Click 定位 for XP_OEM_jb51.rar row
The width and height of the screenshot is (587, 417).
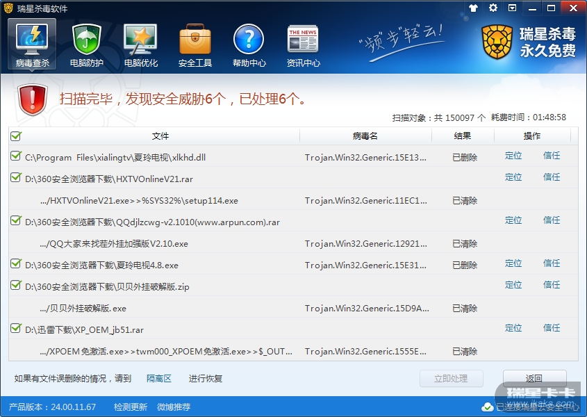pyautogui.click(x=513, y=328)
